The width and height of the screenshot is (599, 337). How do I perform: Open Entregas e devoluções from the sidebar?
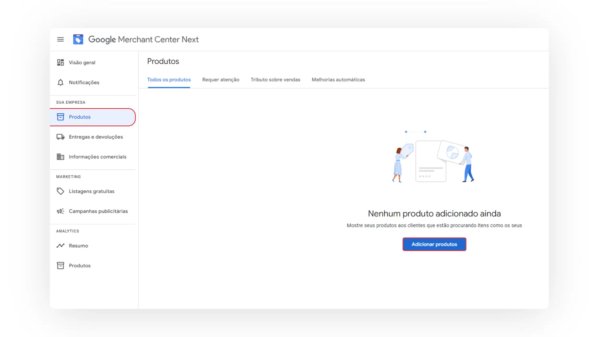[96, 137]
